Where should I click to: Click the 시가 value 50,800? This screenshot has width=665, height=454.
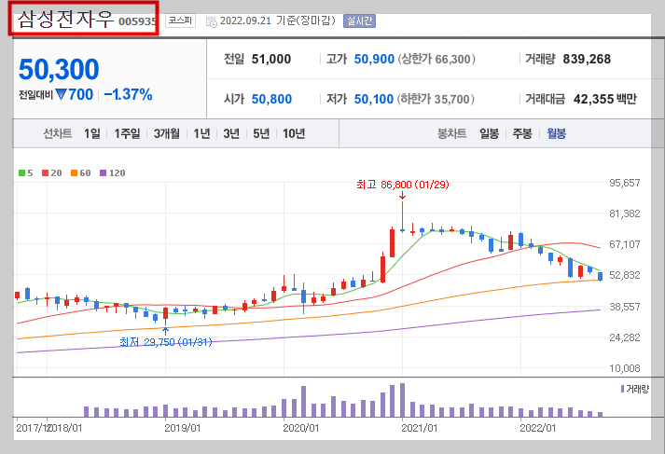271,99
